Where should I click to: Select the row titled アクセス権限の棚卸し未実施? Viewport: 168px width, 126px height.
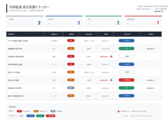click(x=84, y=41)
